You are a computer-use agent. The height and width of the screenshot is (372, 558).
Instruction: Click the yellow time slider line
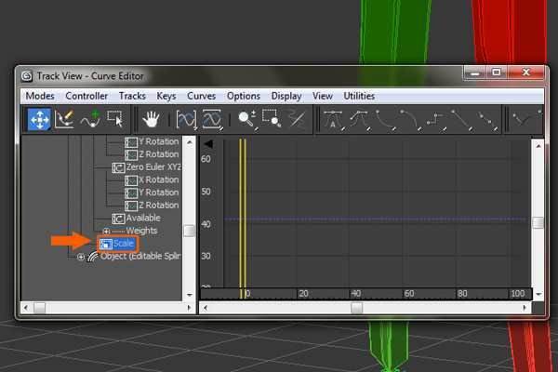click(243, 214)
